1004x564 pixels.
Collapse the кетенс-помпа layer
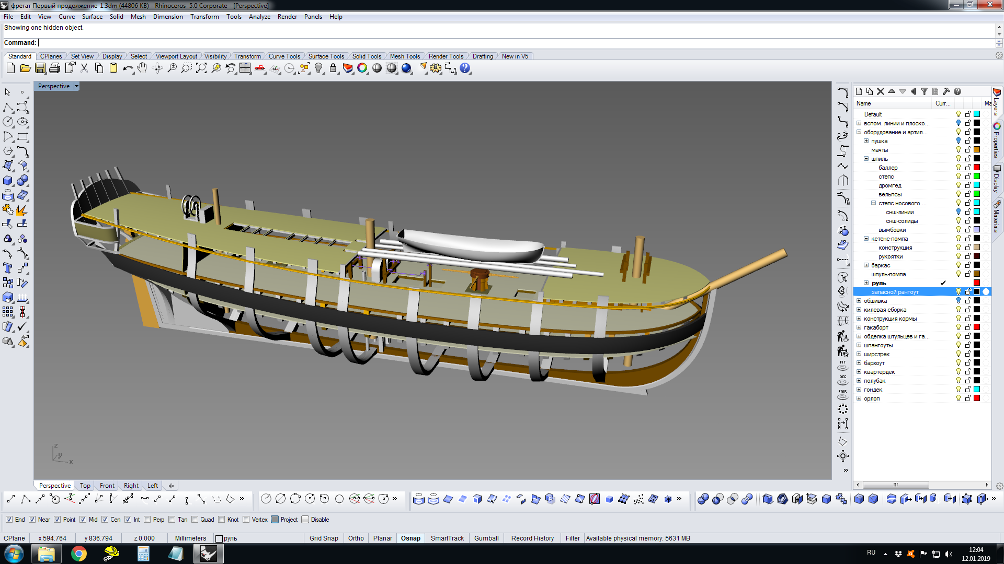point(866,239)
